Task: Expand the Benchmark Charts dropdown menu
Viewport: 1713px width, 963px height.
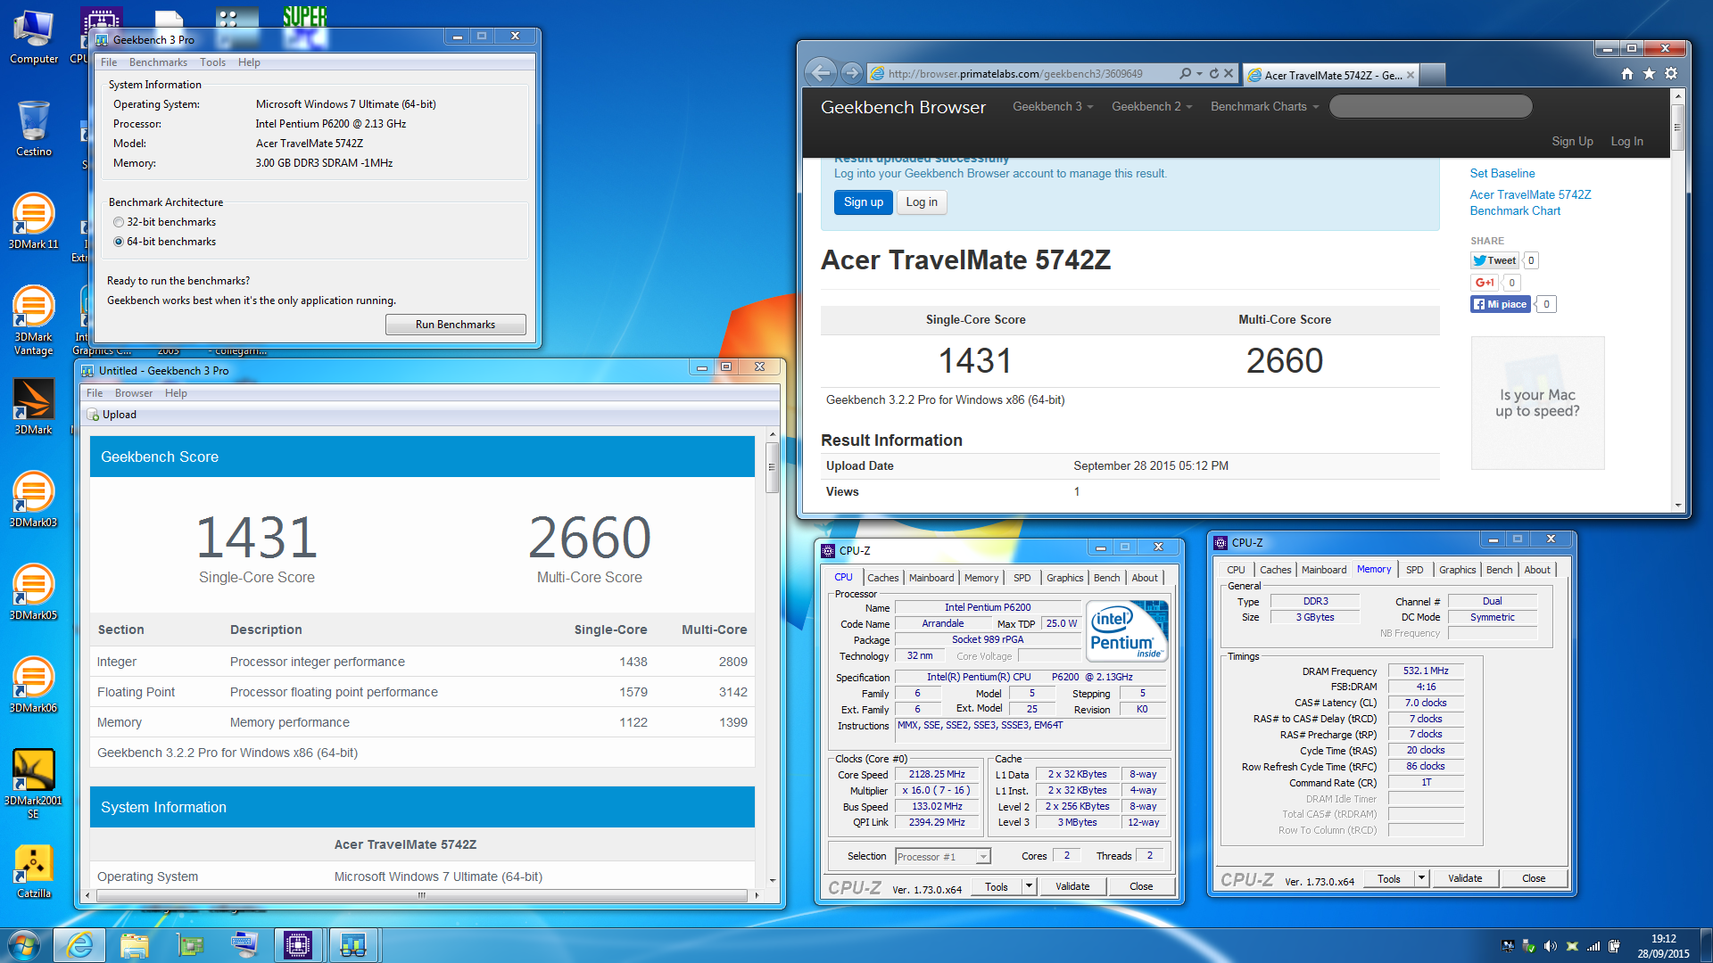Action: pyautogui.click(x=1264, y=106)
